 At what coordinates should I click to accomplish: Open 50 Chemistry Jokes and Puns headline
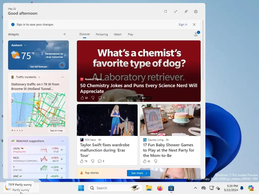coord(138,88)
